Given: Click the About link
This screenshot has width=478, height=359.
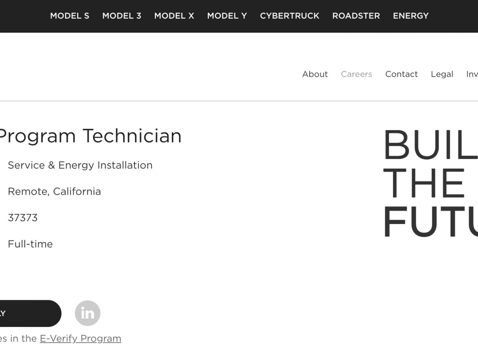Looking at the screenshot, I should click(315, 74).
